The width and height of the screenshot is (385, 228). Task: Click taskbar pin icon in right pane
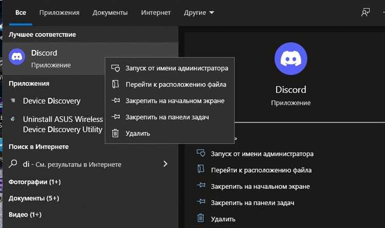[201, 202]
